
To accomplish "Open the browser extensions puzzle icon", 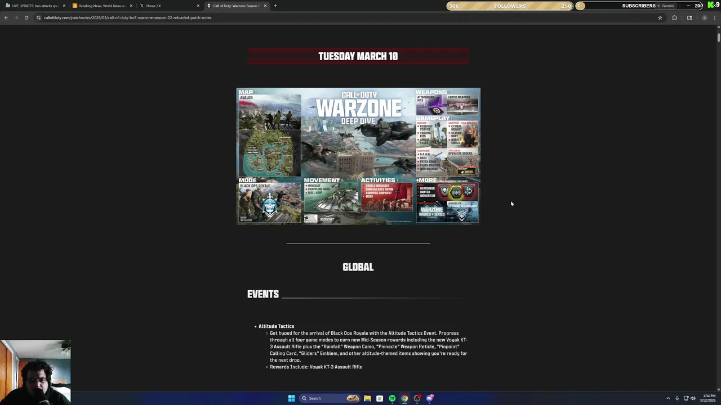I will point(674,17).
